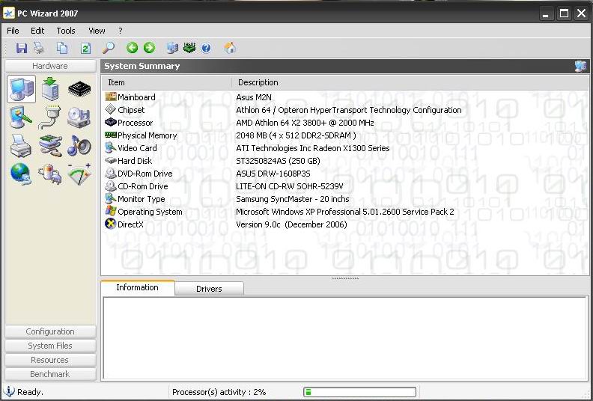
Task: Select the DVD-Rom Drive row
Action: (345, 174)
